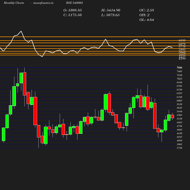Click the 4955 price axis label
Viewport: 190px width, 190px height.
179,122
